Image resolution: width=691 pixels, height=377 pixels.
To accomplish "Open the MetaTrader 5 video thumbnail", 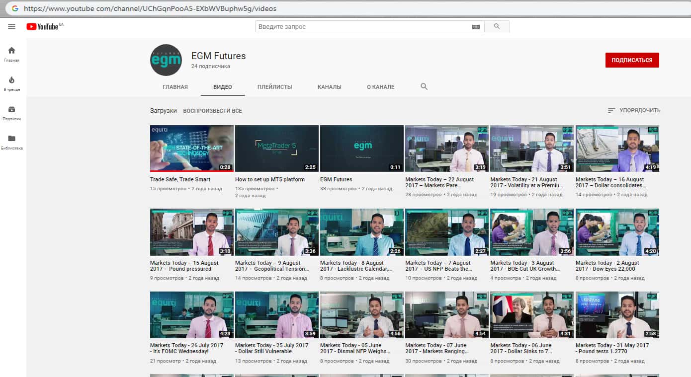I will pyautogui.click(x=276, y=148).
